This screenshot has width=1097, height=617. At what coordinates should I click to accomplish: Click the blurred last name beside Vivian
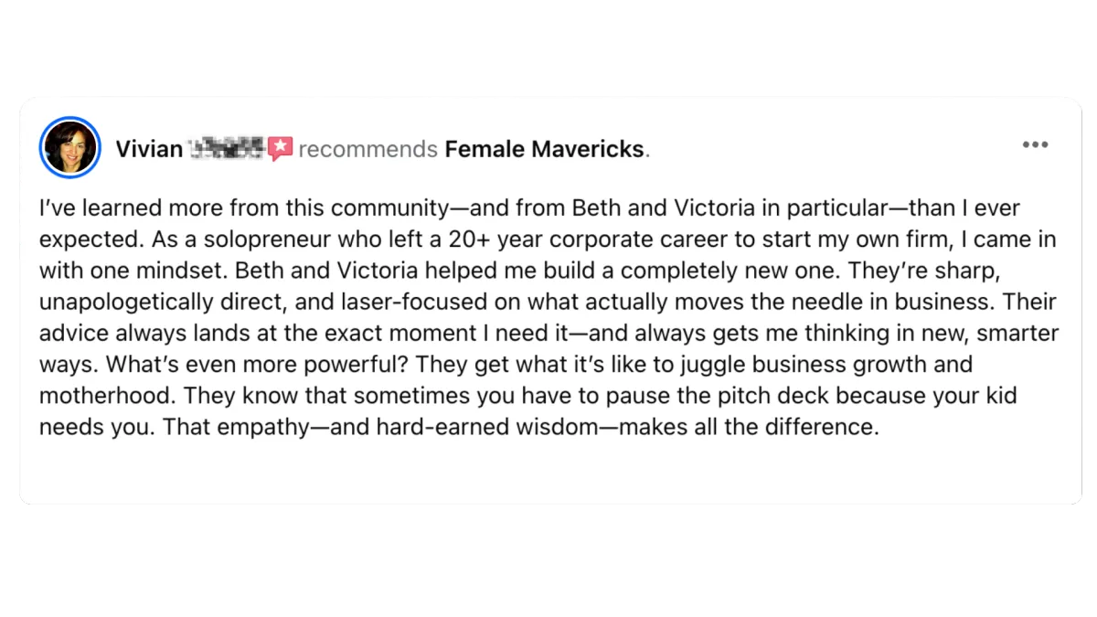(226, 148)
